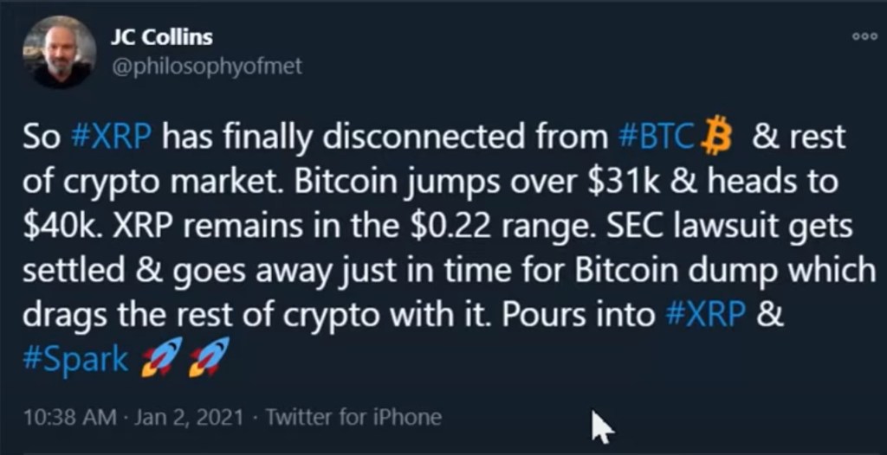Click the first #XRP hashtag after "So"
This screenshot has height=455, width=887.
pyautogui.click(x=111, y=138)
